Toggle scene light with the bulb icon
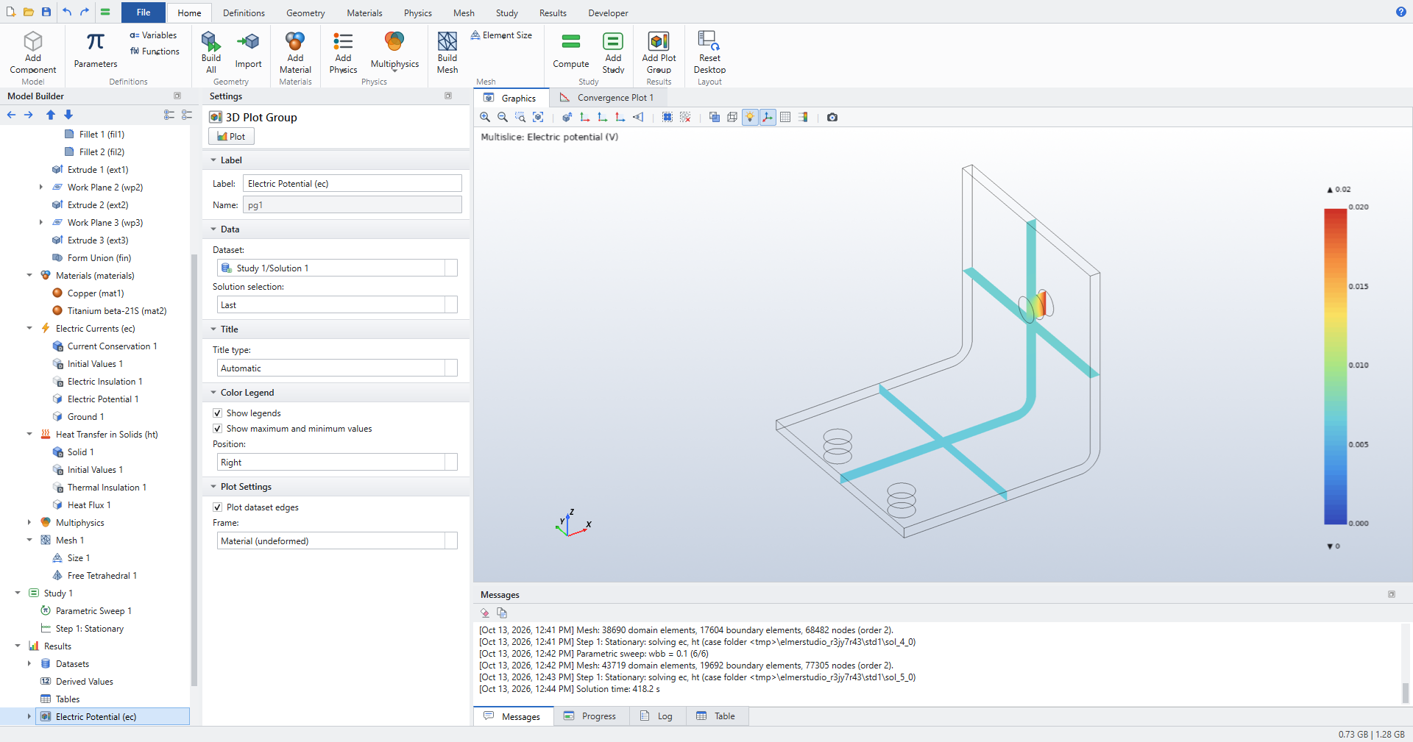Screen dimensions: 1413x742 click(750, 117)
